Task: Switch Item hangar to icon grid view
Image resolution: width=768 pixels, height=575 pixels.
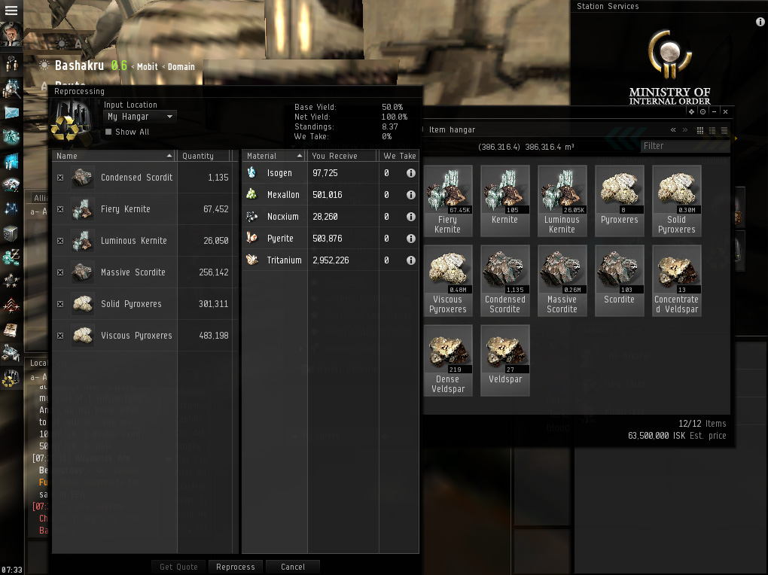Action: coord(700,130)
